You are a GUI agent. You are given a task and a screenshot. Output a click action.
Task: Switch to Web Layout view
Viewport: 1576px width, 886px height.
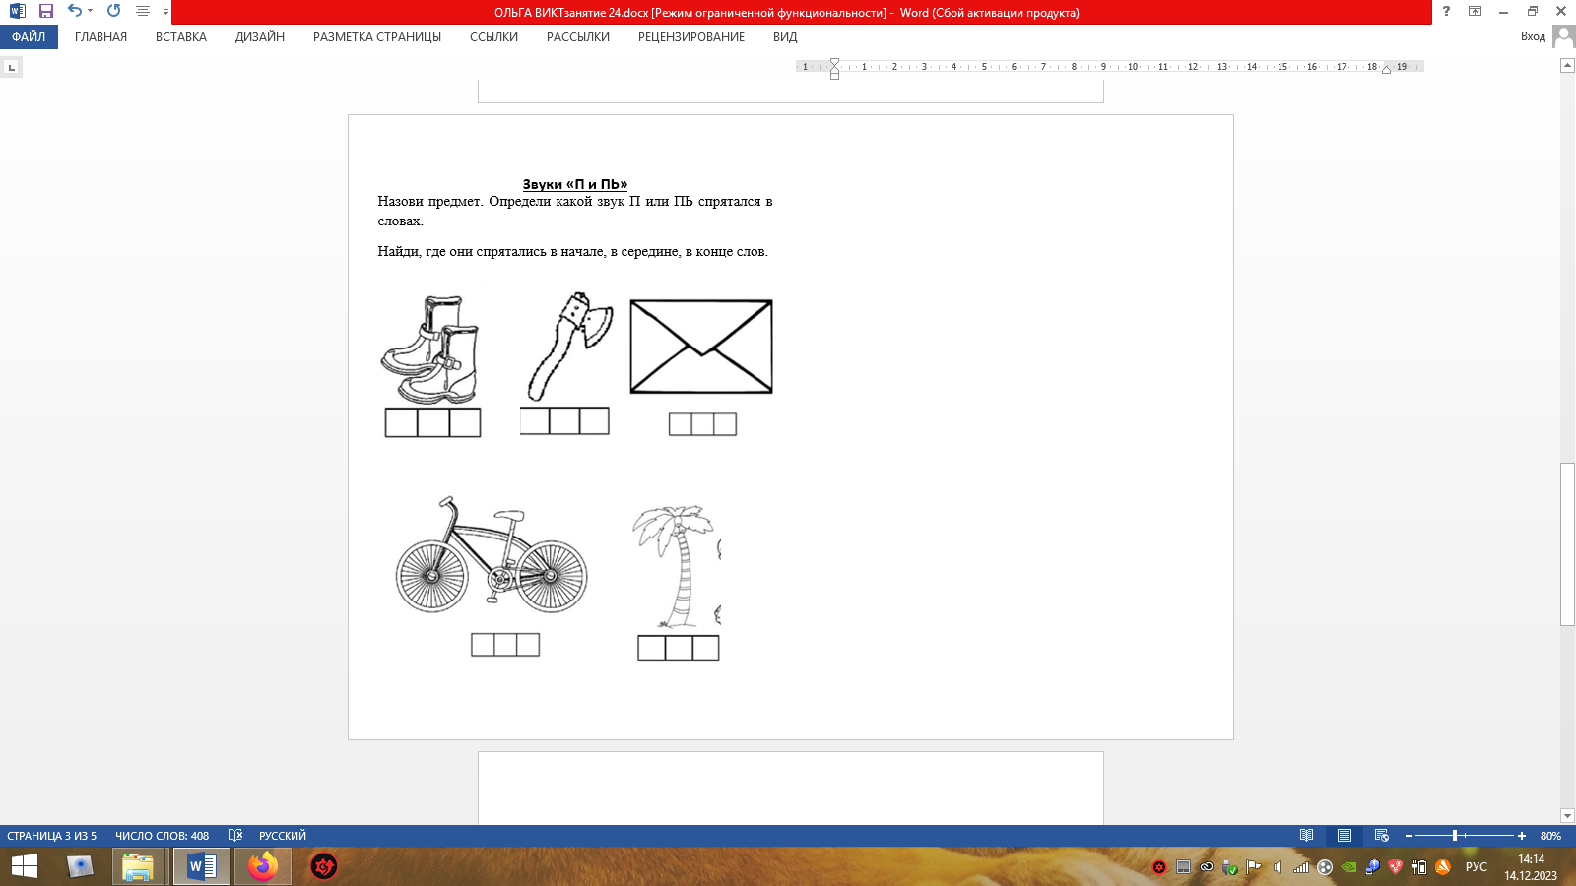point(1381,836)
